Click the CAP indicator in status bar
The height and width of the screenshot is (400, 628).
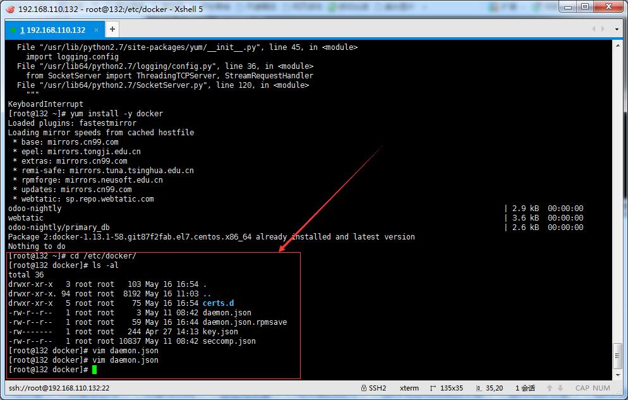583,388
